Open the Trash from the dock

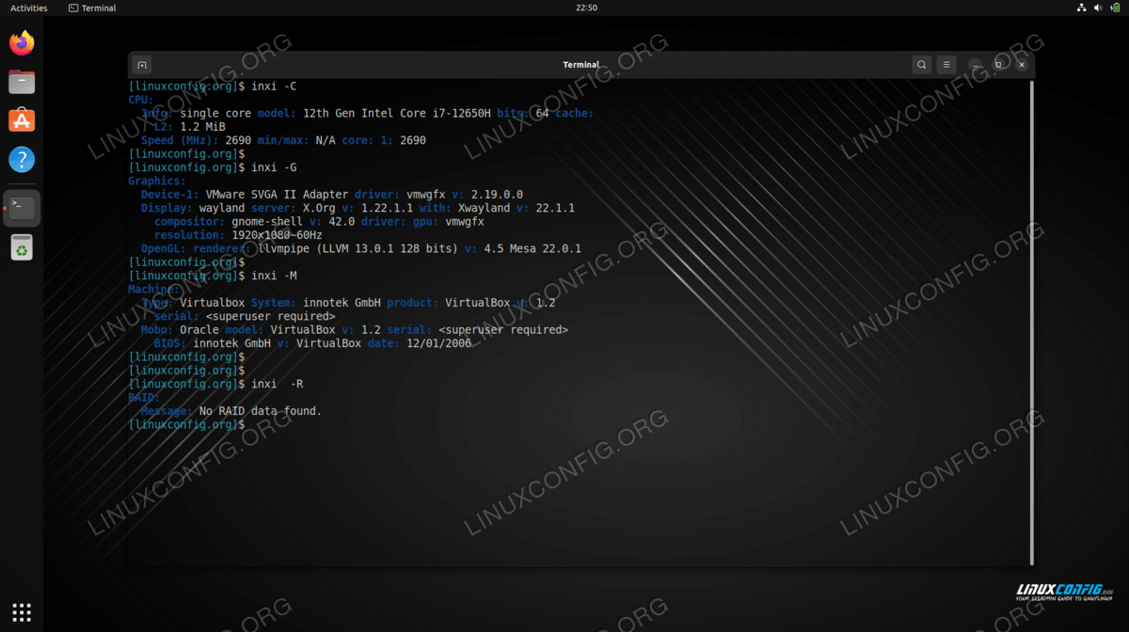(22, 247)
